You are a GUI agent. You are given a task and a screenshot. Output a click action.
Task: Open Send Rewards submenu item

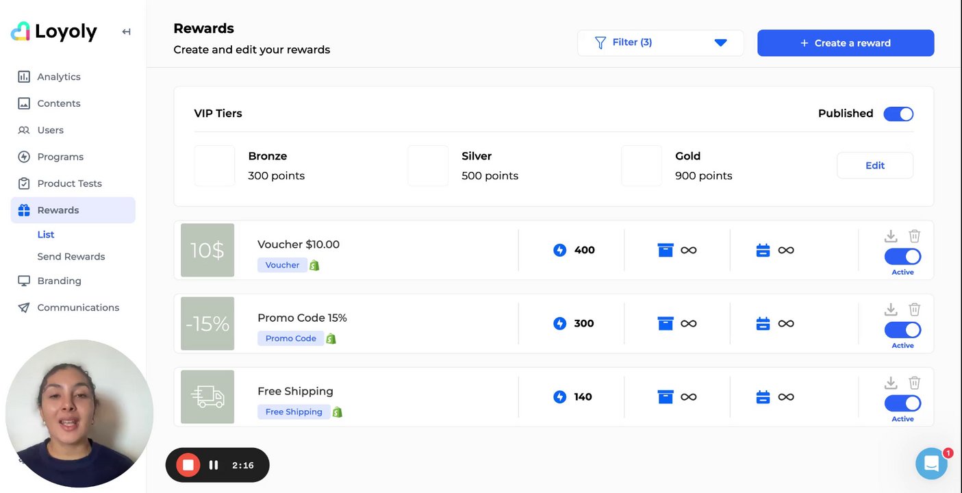[x=71, y=257]
